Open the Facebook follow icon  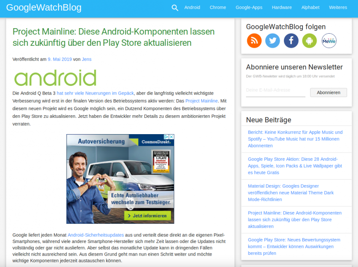(x=291, y=41)
